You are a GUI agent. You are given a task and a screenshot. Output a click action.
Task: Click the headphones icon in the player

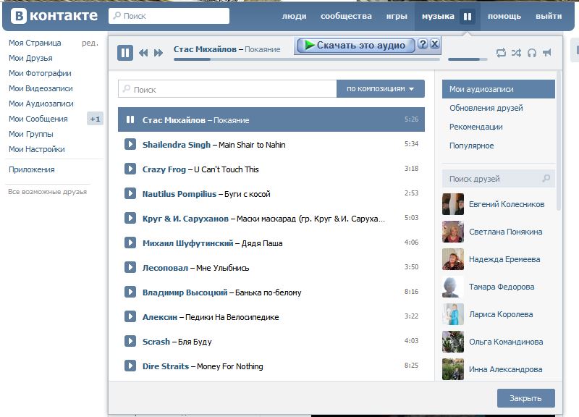point(532,53)
